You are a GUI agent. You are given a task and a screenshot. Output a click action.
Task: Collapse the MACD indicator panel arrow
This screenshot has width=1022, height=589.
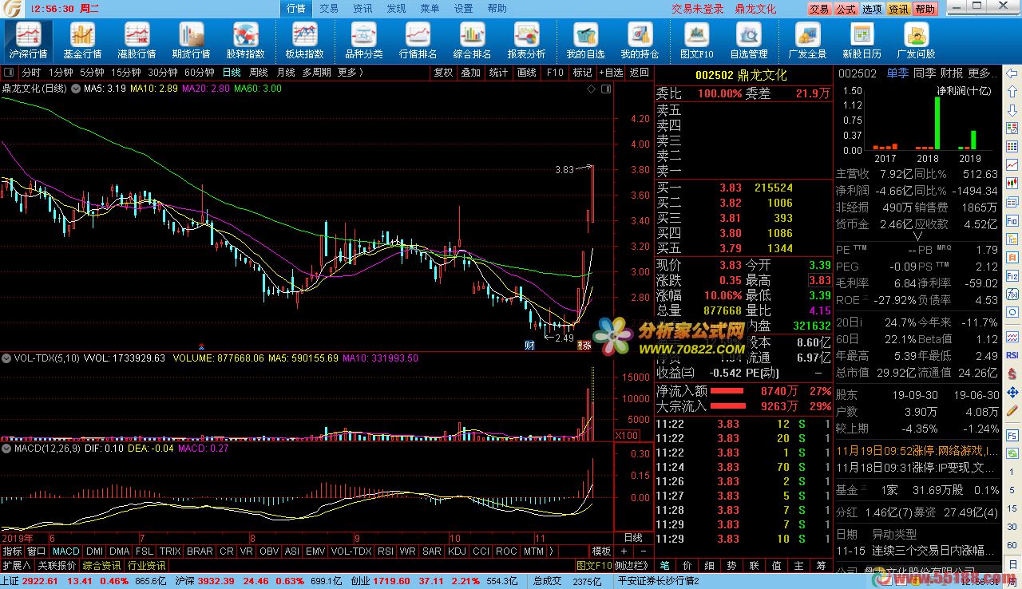pos(6,449)
